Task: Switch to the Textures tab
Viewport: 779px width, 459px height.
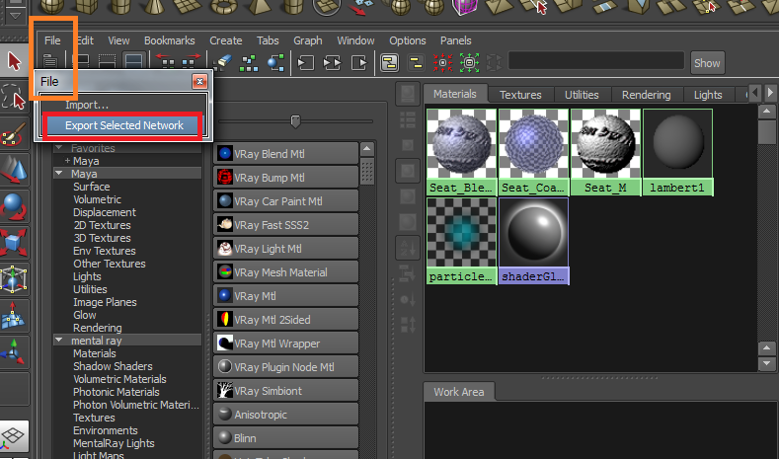Action: [519, 95]
